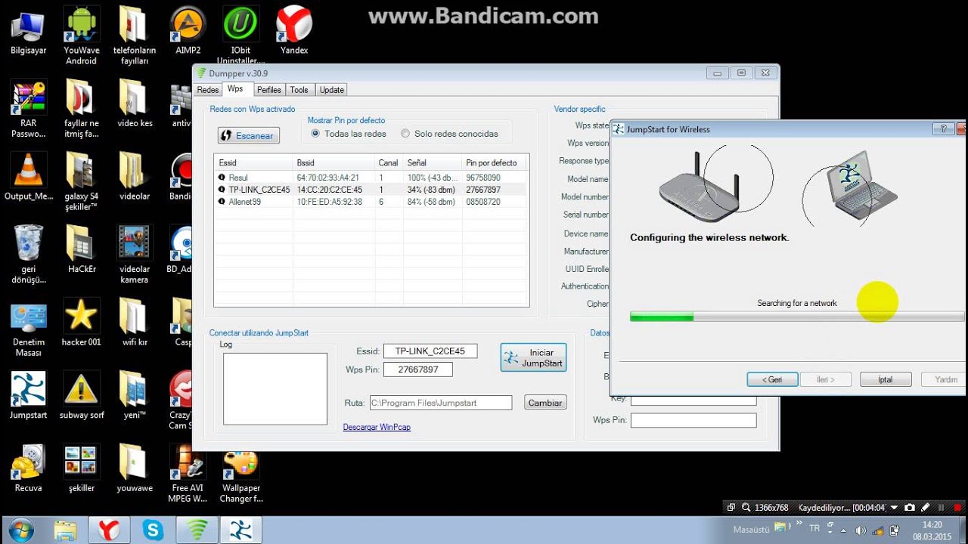Click the İptal cancel button
This screenshot has height=544, width=968.
[x=886, y=379]
